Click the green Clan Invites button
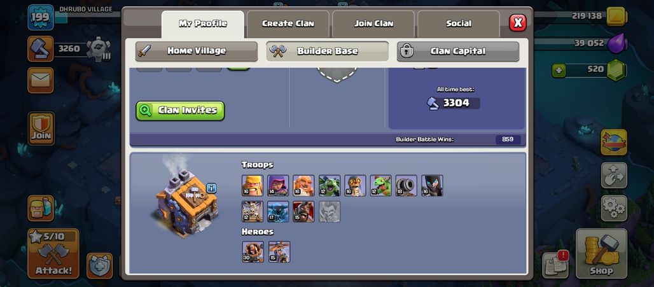The height and width of the screenshot is (287, 654). [180, 111]
